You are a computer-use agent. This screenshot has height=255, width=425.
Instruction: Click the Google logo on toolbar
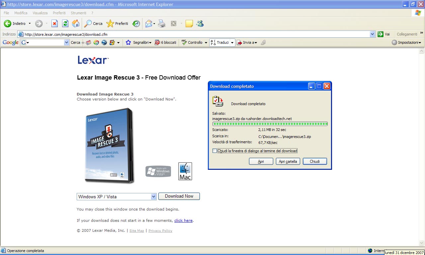(11, 42)
